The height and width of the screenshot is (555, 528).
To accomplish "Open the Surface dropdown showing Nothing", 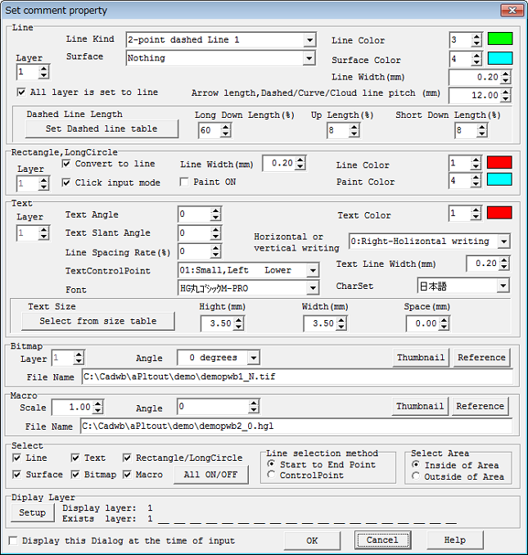I will pyautogui.click(x=309, y=58).
